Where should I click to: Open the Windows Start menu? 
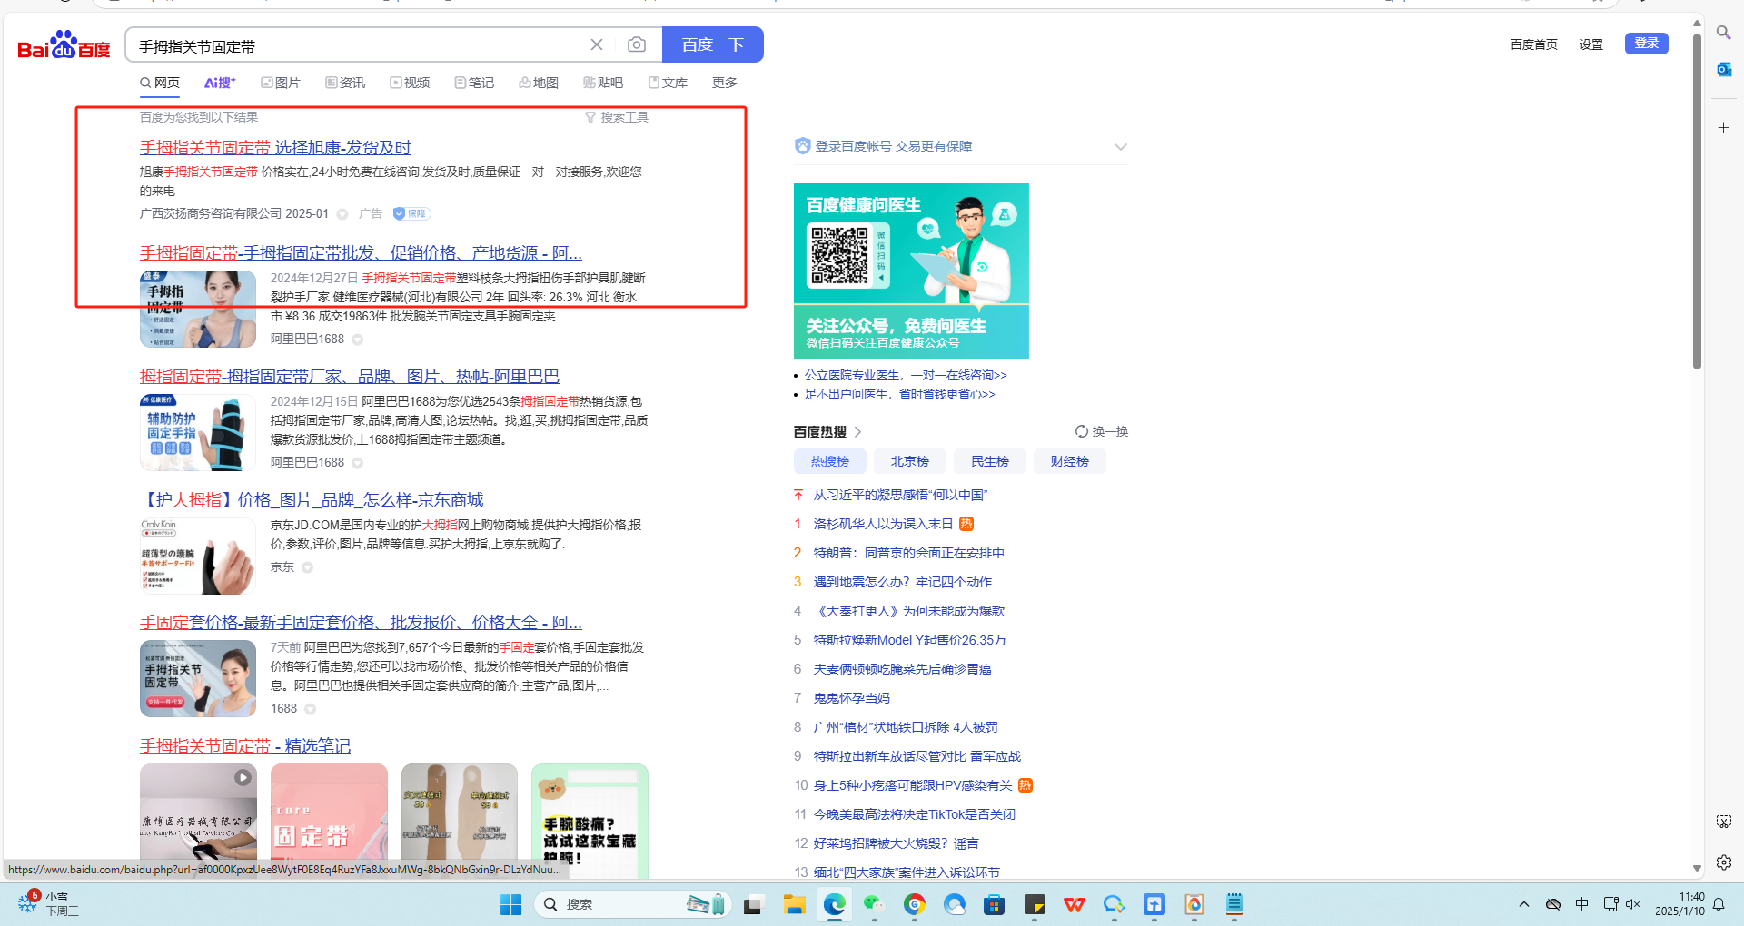(510, 904)
